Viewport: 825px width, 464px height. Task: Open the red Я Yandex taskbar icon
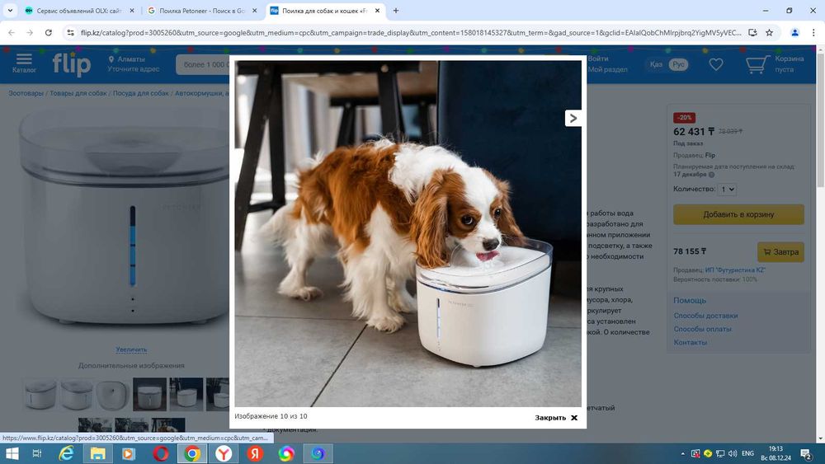click(x=255, y=453)
